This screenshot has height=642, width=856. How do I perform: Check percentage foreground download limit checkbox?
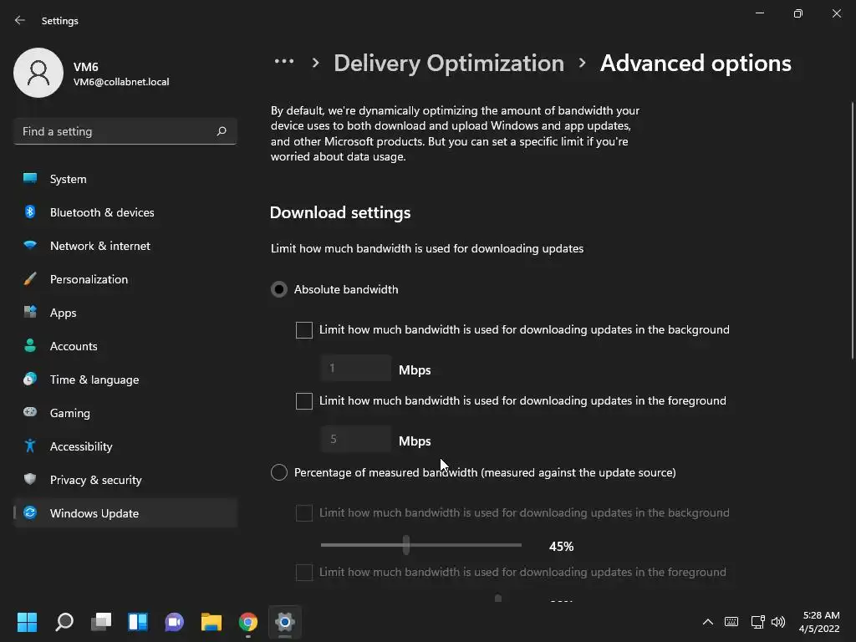304,572
